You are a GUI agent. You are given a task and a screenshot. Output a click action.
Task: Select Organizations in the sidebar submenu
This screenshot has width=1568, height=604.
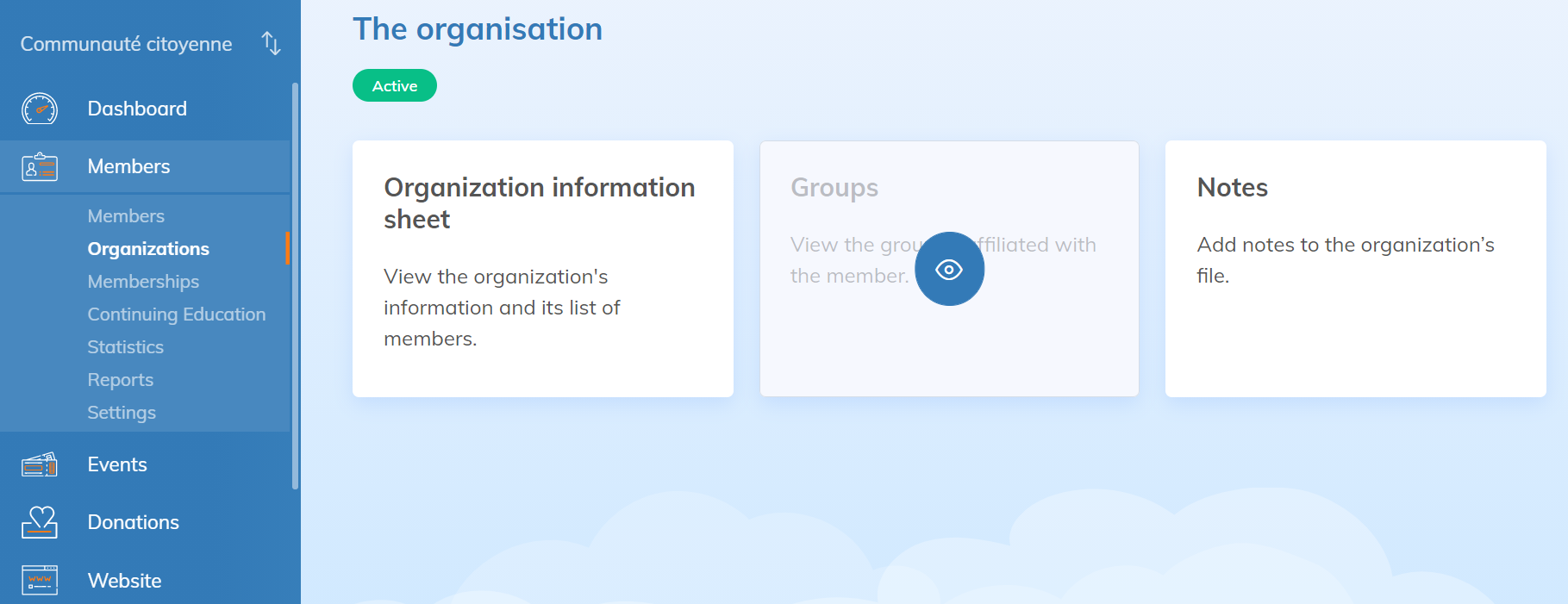tap(148, 249)
